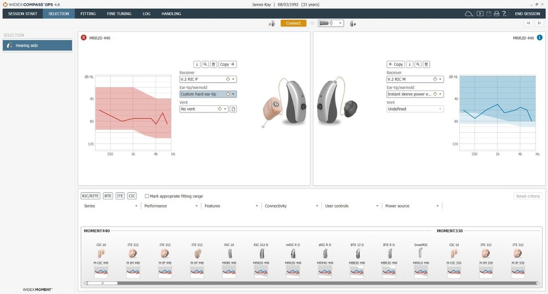Click the orange Connect button
Screen dimensions: 548x294
(x=294, y=24)
